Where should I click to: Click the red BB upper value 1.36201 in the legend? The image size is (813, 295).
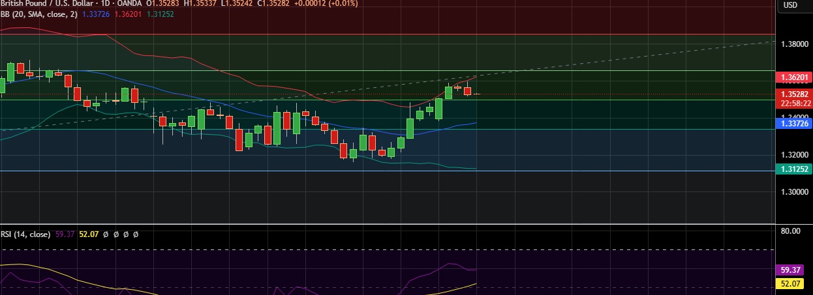(128, 14)
